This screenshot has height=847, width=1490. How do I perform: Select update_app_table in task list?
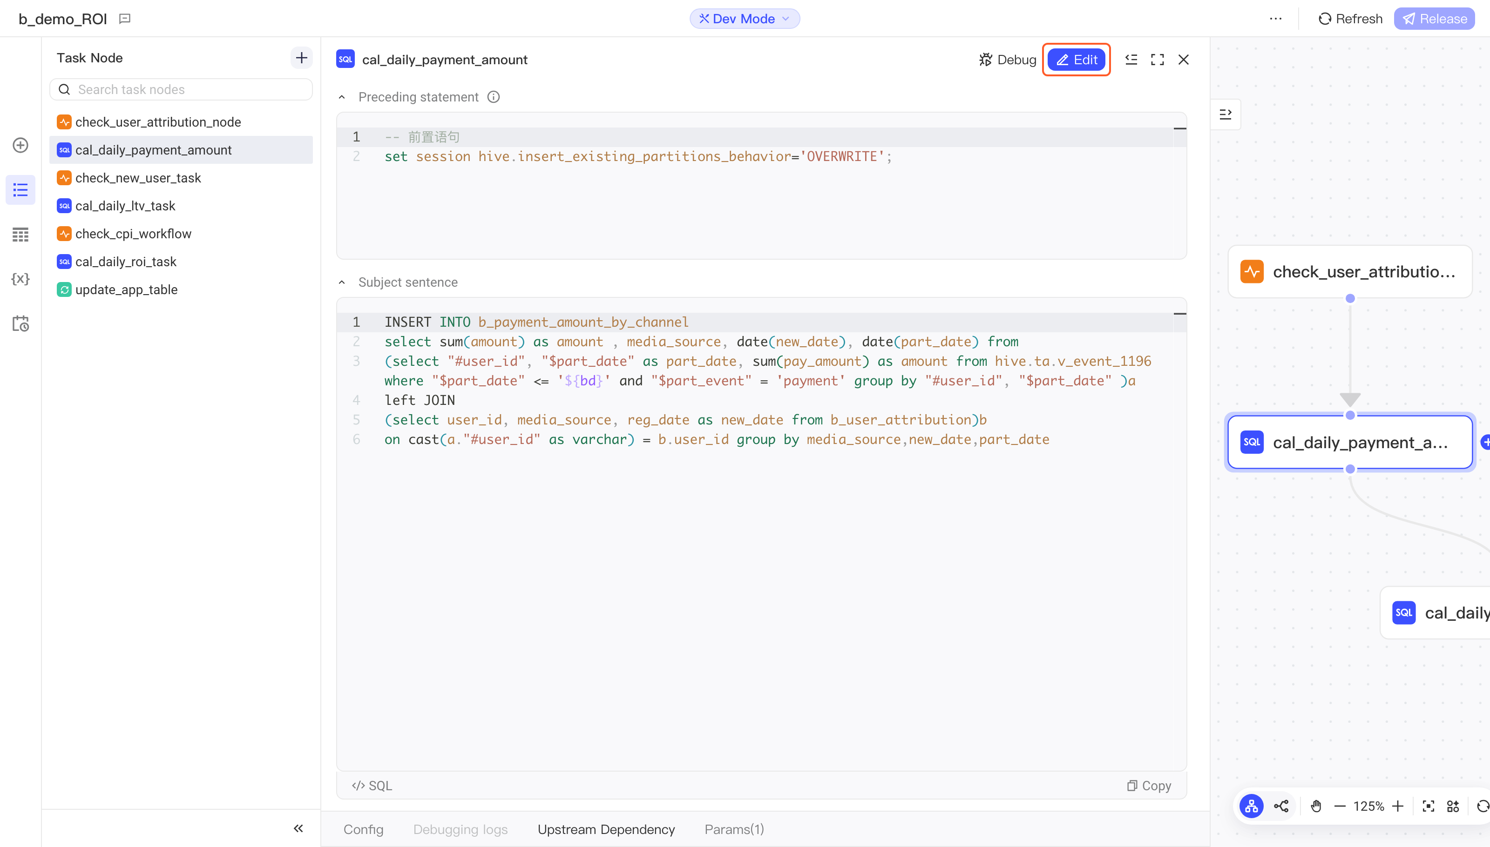[x=181, y=289]
